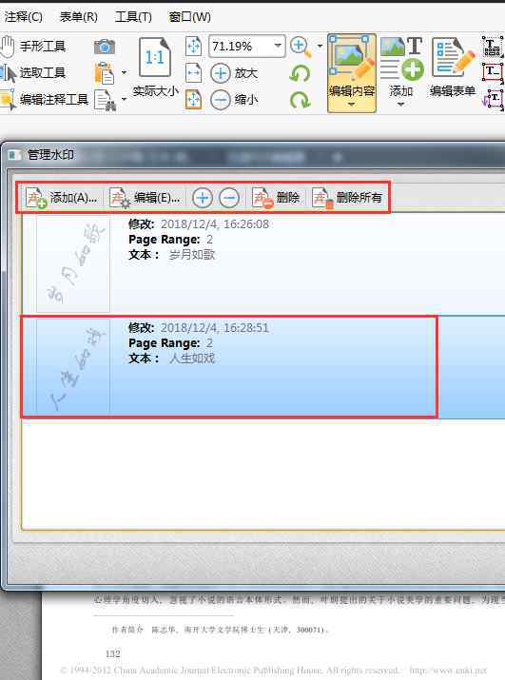The width and height of the screenshot is (505, 680).
Task: Click the rotate counterclockwise green arrow
Action: tap(300, 73)
